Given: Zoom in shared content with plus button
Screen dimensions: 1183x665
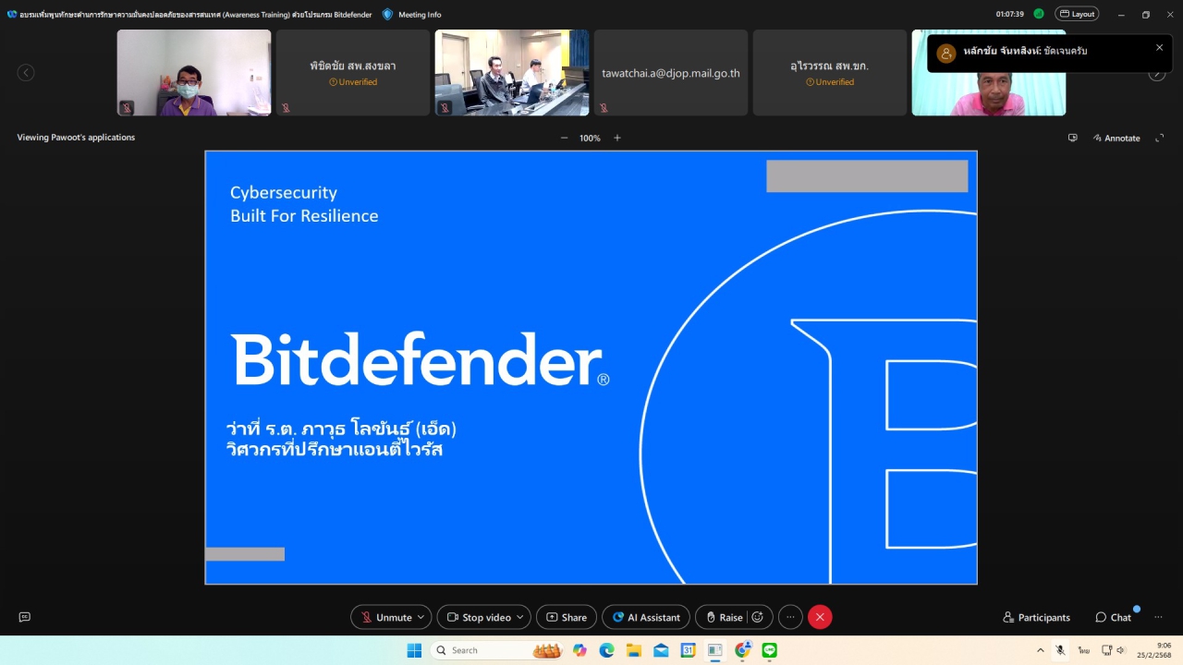Looking at the screenshot, I should [617, 138].
